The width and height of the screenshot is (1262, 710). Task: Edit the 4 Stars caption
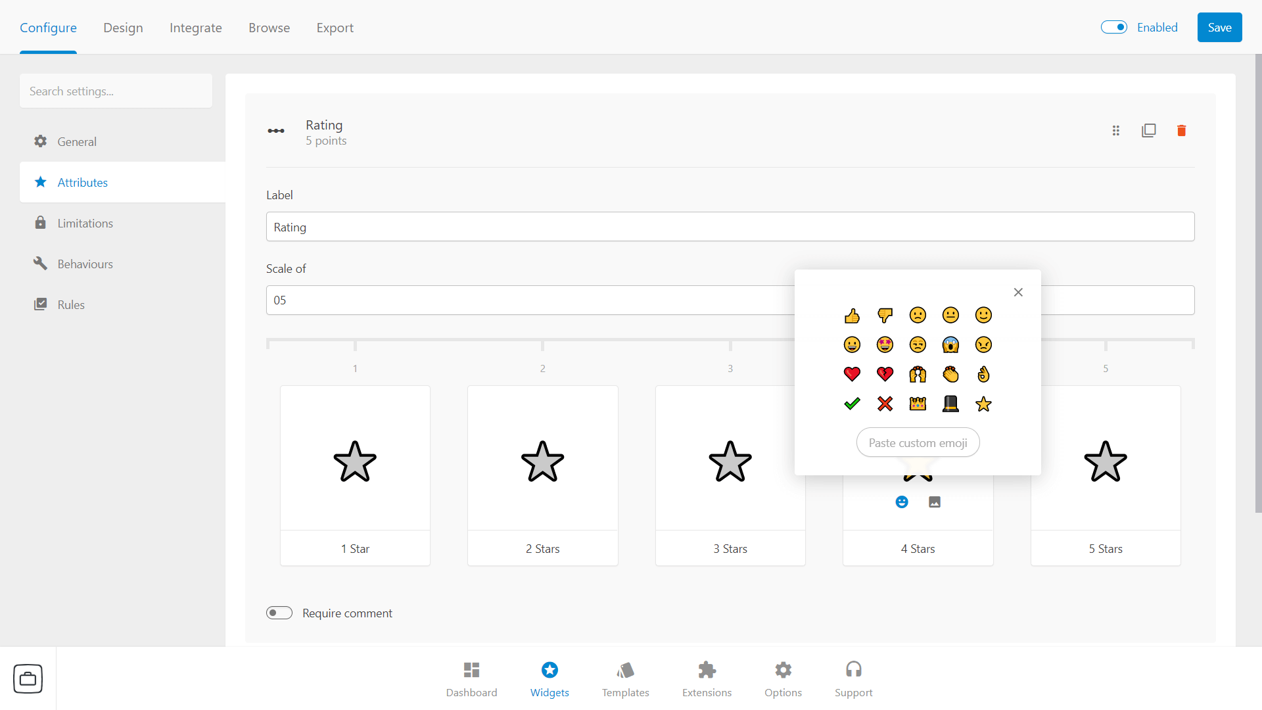click(x=918, y=548)
